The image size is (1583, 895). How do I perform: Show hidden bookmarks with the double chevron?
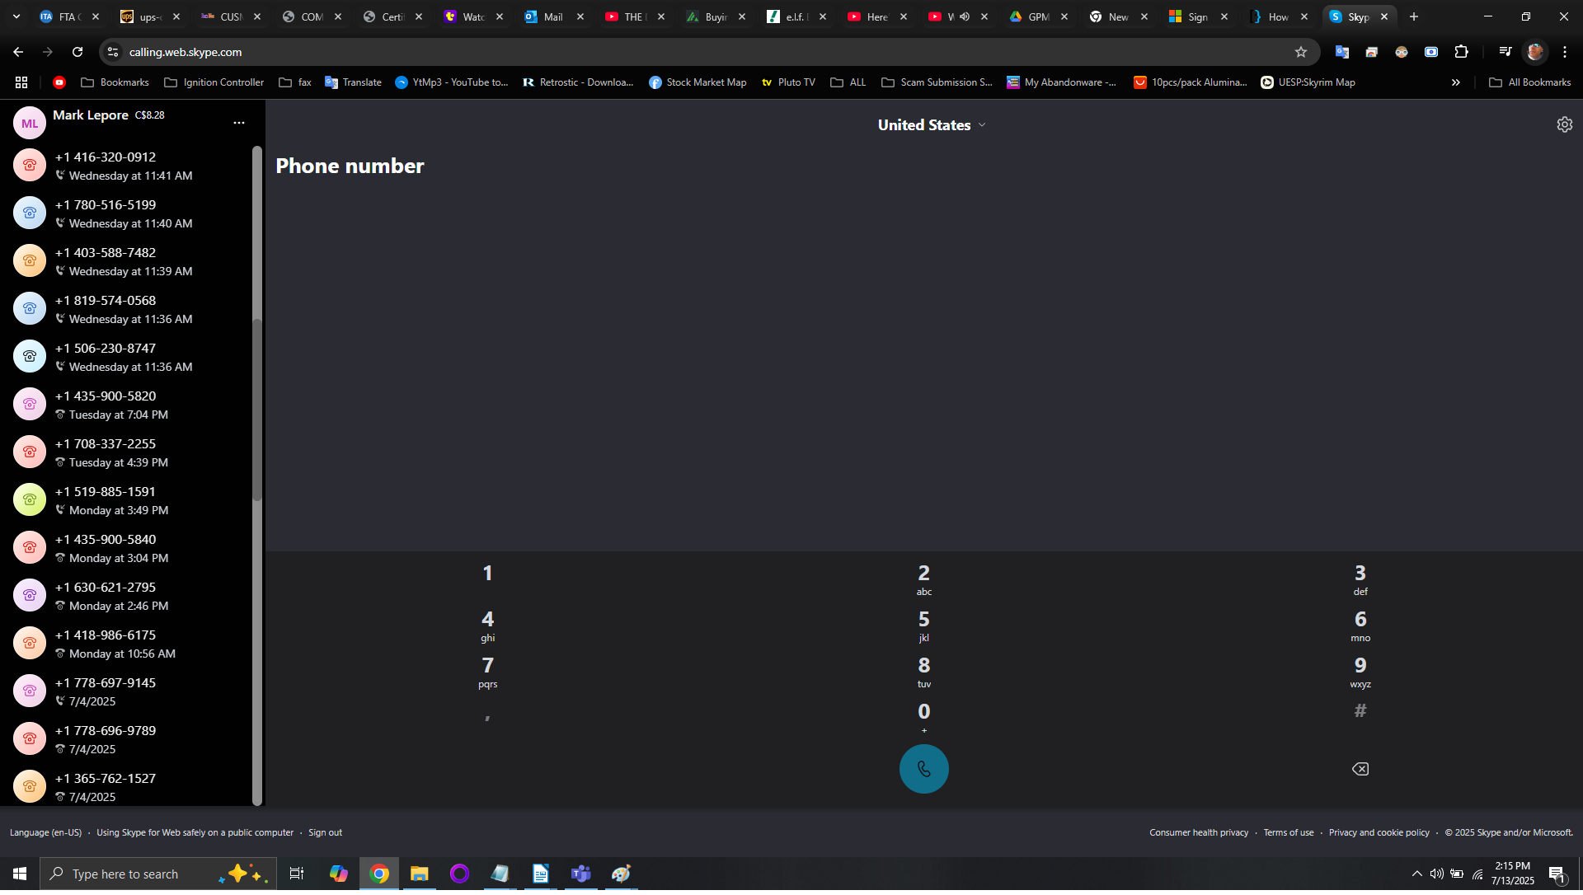(1455, 82)
